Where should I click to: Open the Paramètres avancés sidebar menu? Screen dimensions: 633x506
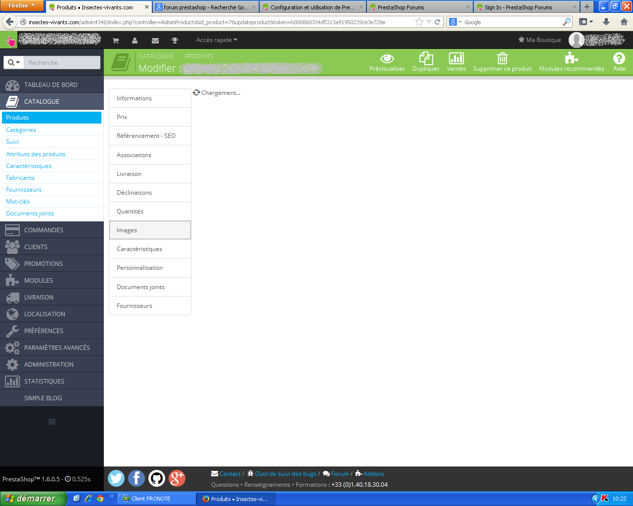tap(52, 348)
